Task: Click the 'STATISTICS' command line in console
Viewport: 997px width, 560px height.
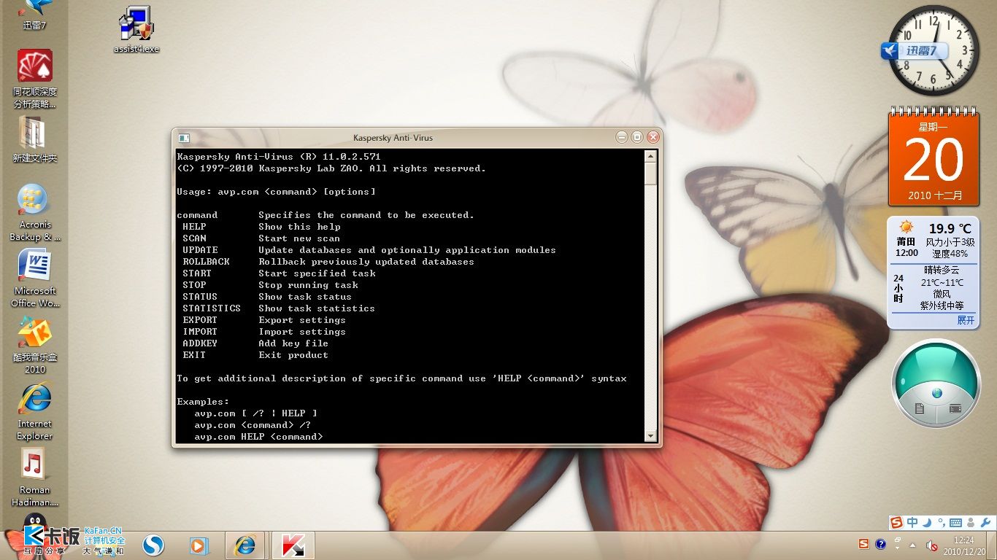Action: pyautogui.click(x=279, y=308)
